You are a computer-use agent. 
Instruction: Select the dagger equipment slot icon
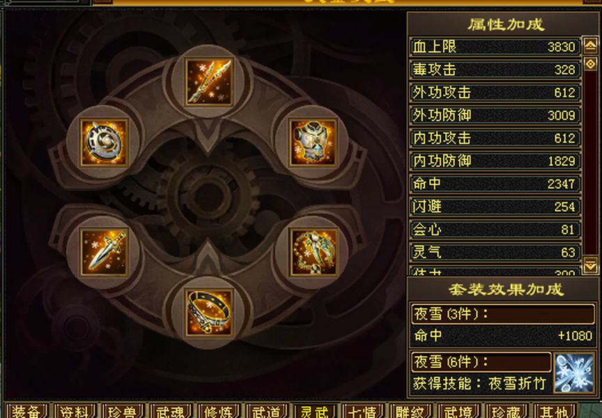104,251
